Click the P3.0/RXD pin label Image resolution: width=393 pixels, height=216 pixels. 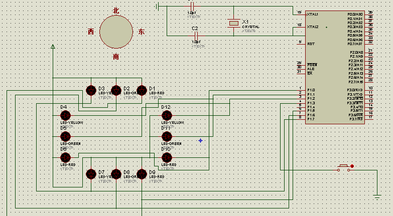(x=355, y=90)
